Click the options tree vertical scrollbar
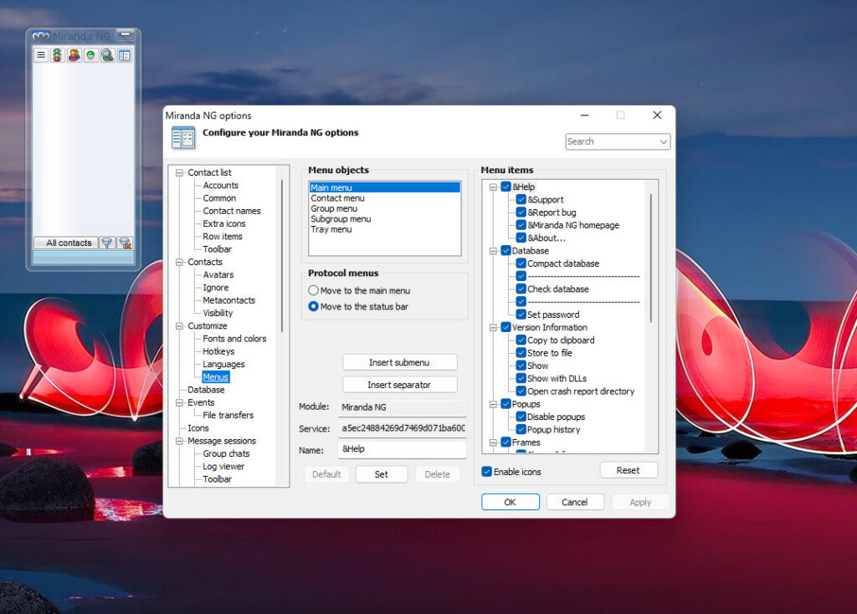The image size is (857, 614). coord(282,255)
